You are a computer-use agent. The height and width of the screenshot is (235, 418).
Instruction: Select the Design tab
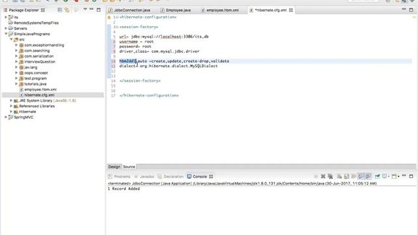pos(114,167)
